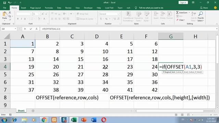This screenshot has height=123, width=219.
Task: Select column G header
Action: 171,37
